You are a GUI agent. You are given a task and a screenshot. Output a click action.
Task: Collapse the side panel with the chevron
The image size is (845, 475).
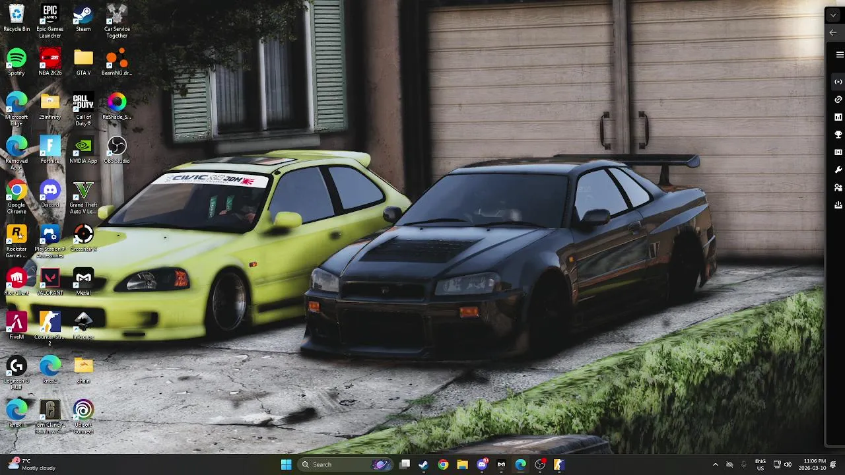tap(833, 15)
